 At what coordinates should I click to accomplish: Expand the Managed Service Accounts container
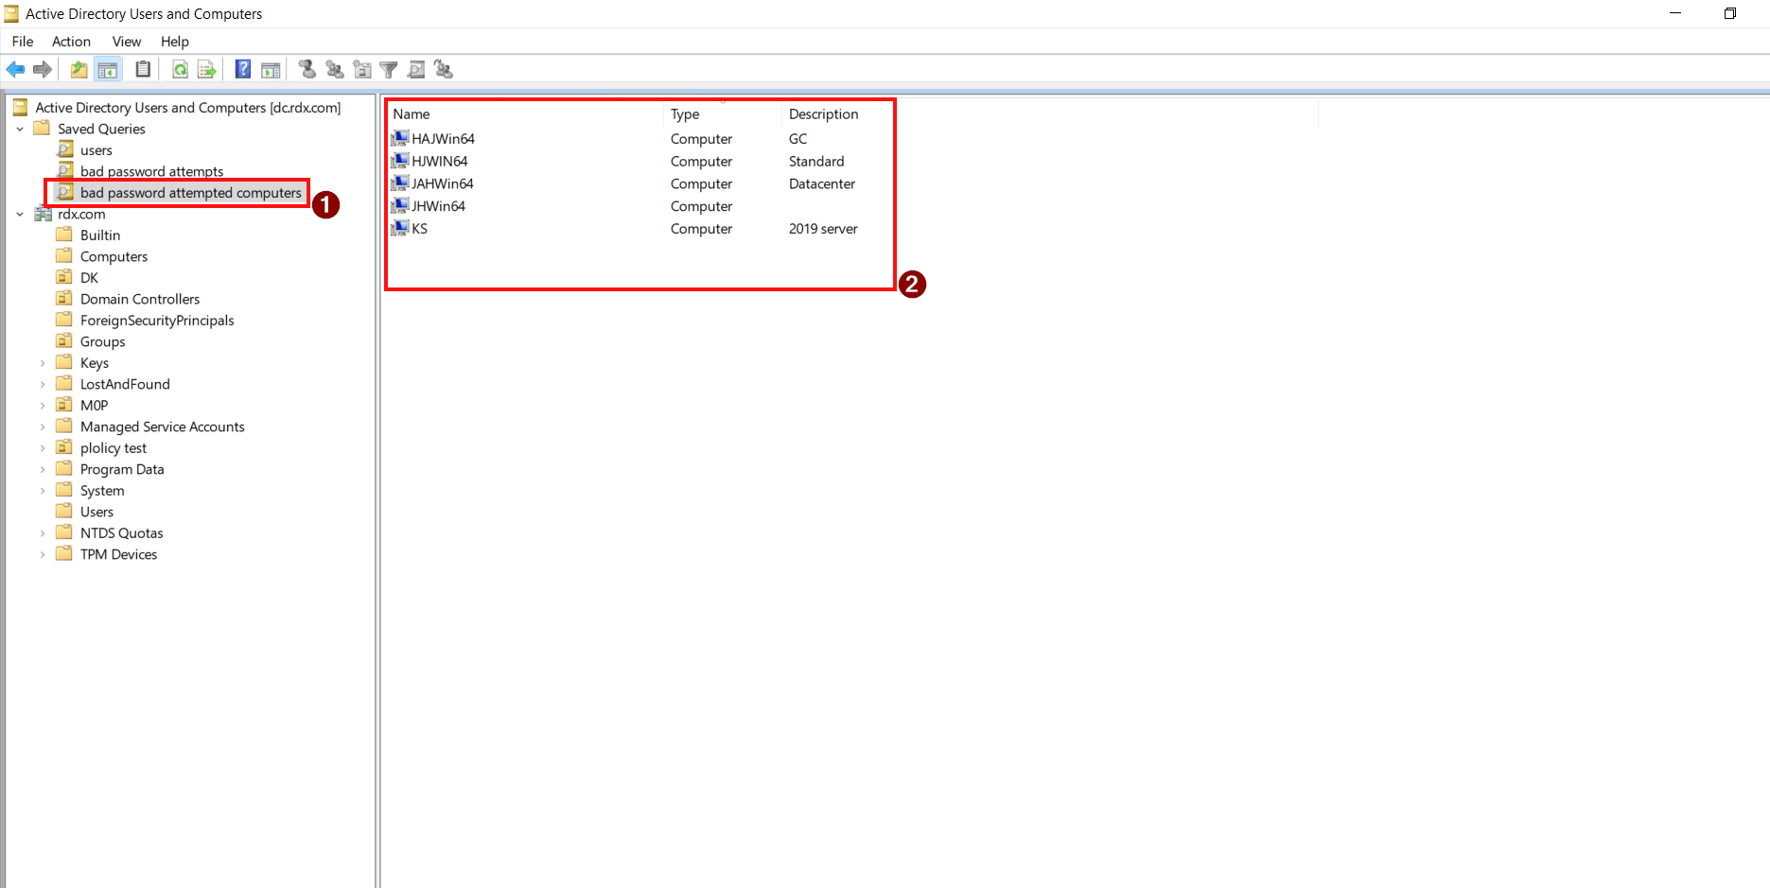43,427
